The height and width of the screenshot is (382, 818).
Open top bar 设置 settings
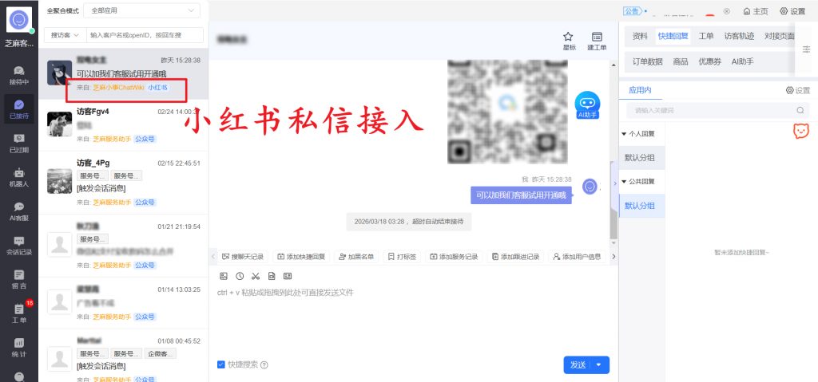[792, 11]
